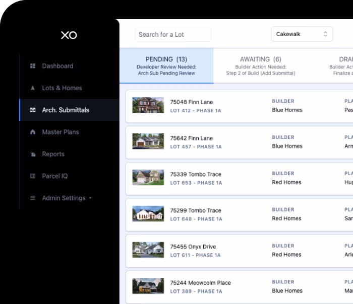Open the Cakewalk community dropdown
This screenshot has width=353, height=304.
[x=302, y=34]
